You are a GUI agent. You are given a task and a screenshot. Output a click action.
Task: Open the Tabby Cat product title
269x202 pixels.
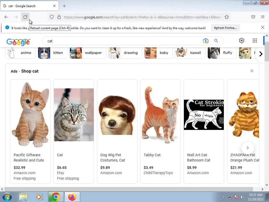152,155
